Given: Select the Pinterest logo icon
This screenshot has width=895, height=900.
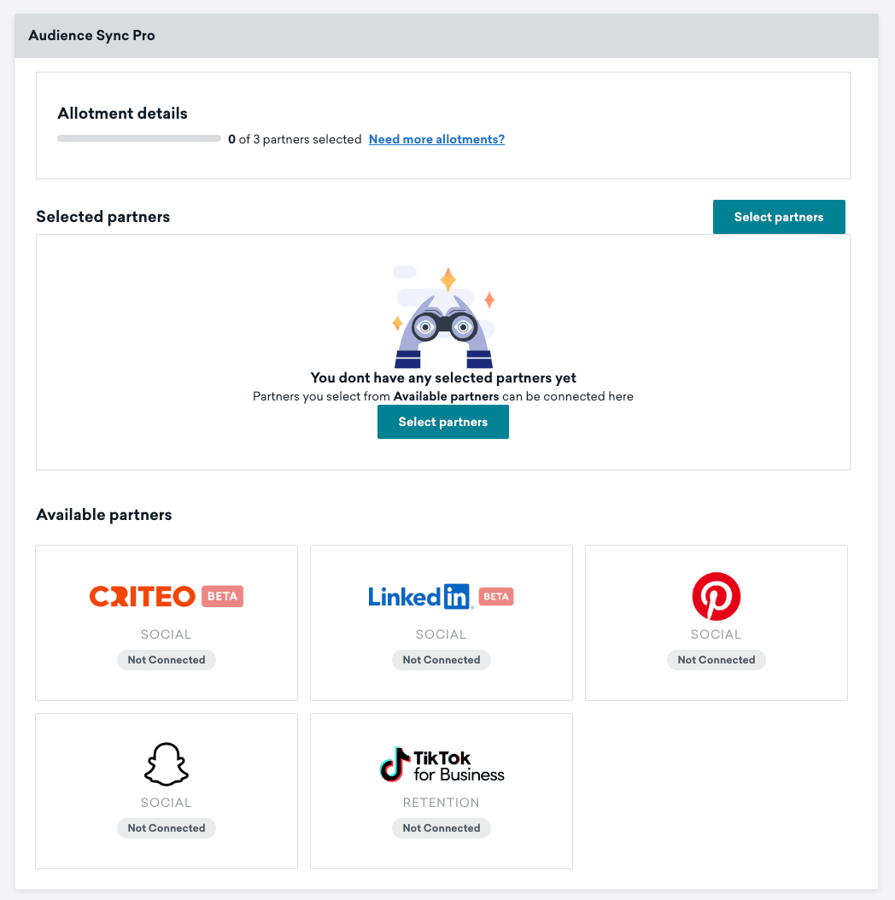Looking at the screenshot, I should (716, 596).
